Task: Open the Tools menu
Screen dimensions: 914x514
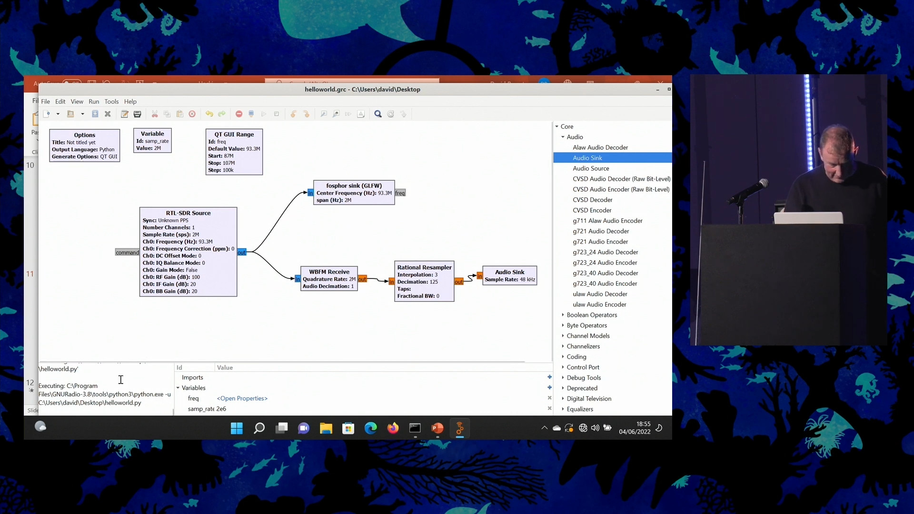Action: (111, 101)
